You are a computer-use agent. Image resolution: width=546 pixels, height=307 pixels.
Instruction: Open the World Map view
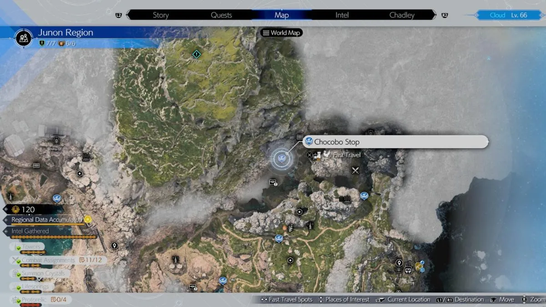tap(282, 33)
